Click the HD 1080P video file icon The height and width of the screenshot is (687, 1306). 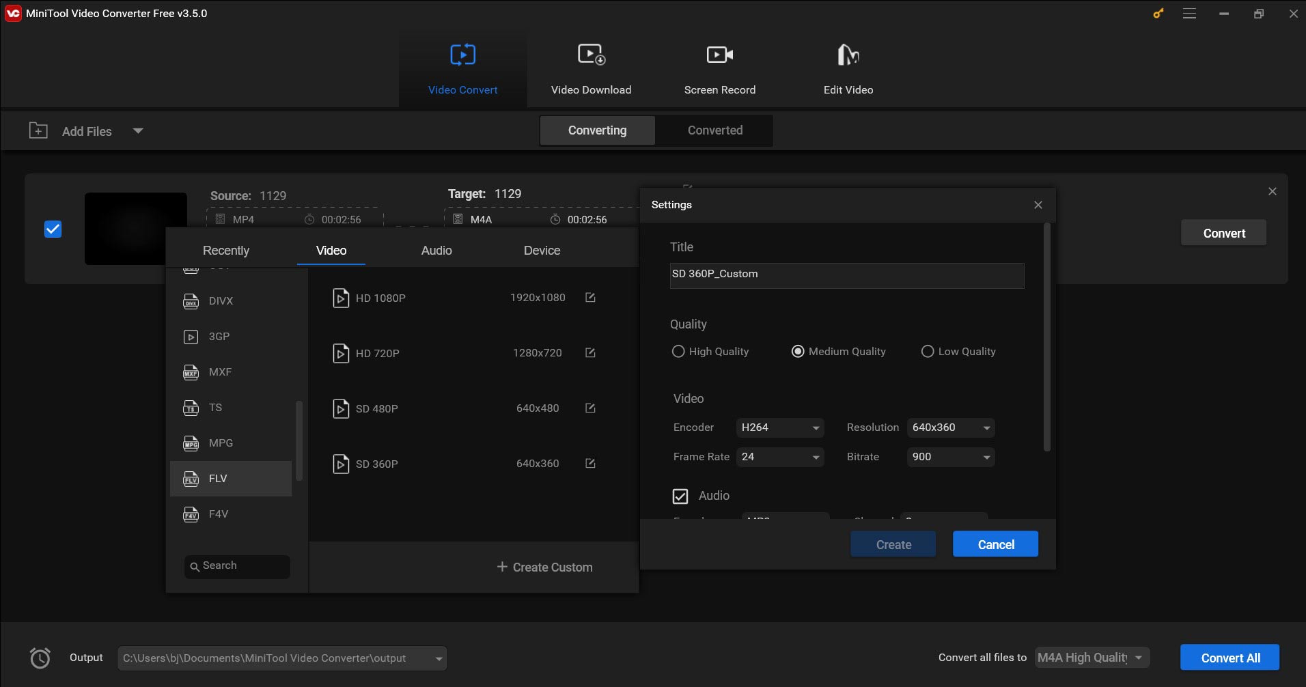(x=341, y=298)
